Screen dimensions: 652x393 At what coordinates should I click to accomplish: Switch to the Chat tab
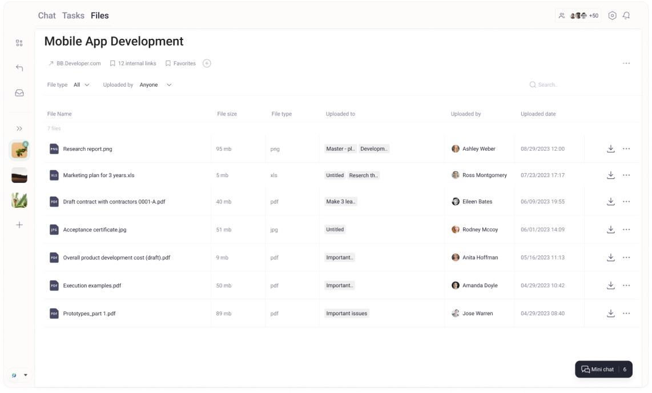pos(47,15)
